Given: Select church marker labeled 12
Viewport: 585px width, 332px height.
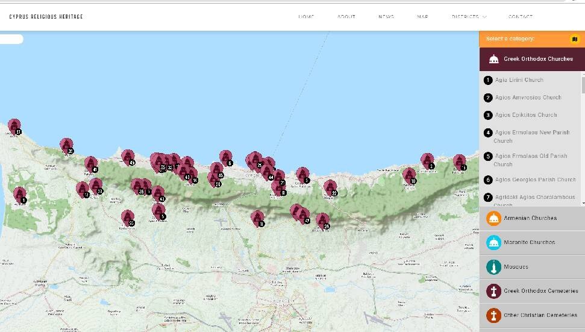Looking at the screenshot, I should click(83, 189).
